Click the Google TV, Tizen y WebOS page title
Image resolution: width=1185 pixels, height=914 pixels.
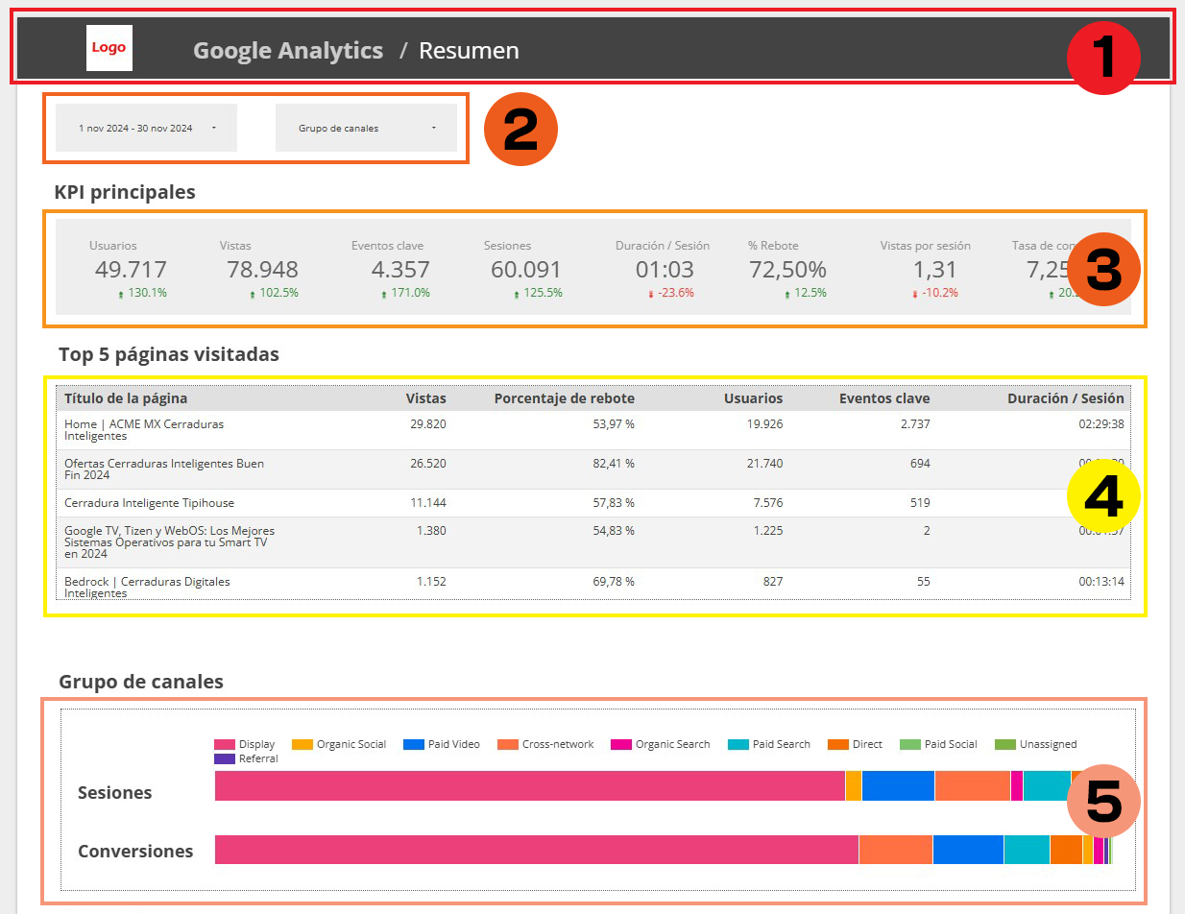point(169,542)
